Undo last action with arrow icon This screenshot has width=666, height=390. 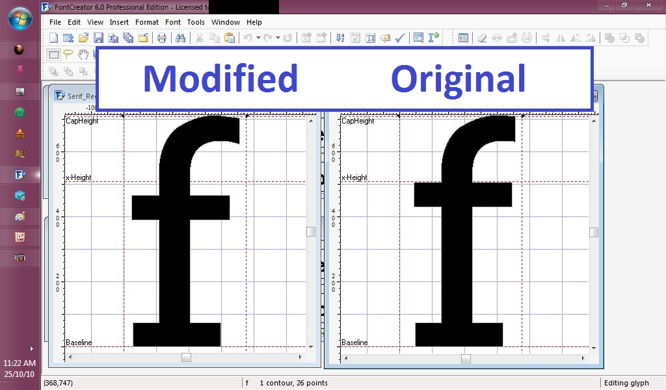pyautogui.click(x=248, y=38)
